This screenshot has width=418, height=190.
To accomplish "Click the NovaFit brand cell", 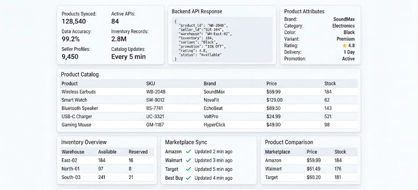I will pos(211,100).
